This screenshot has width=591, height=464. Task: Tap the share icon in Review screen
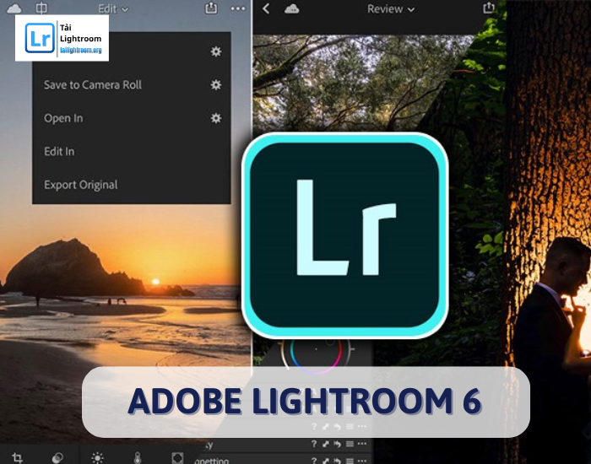[488, 8]
